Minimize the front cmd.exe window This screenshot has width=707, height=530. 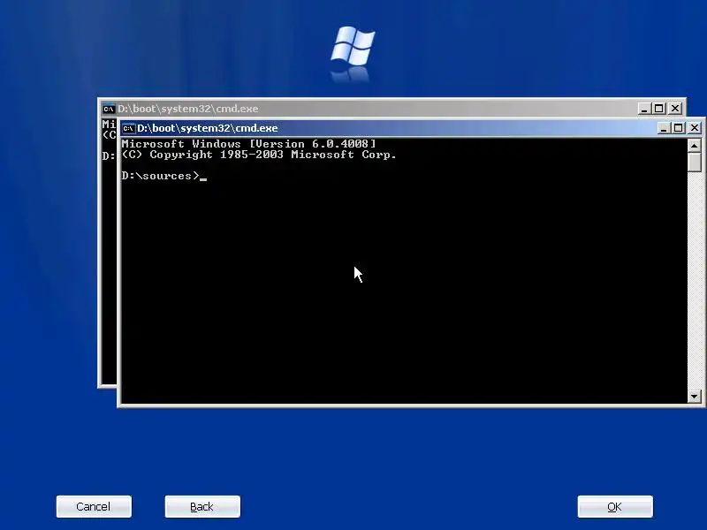(664, 128)
